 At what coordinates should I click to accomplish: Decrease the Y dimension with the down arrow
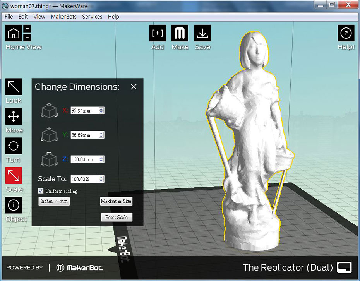[101, 136]
